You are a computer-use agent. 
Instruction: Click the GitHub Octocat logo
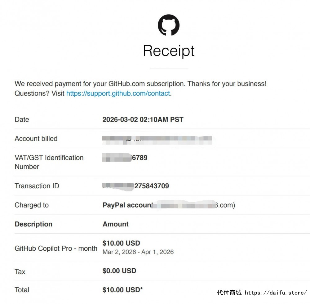[169, 25]
